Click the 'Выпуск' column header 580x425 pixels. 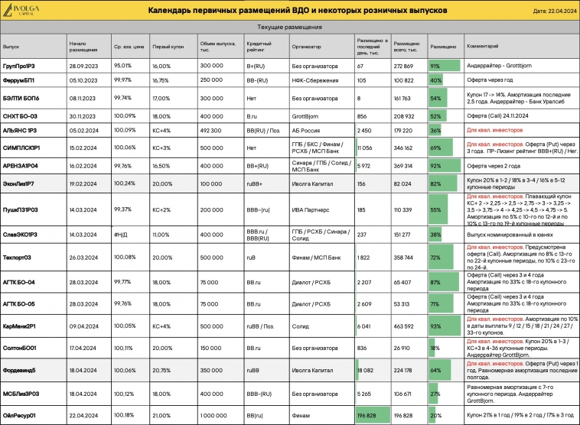point(11,47)
